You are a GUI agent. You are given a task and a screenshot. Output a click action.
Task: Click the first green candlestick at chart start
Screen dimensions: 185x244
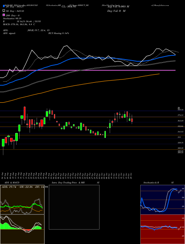pos(3,143)
